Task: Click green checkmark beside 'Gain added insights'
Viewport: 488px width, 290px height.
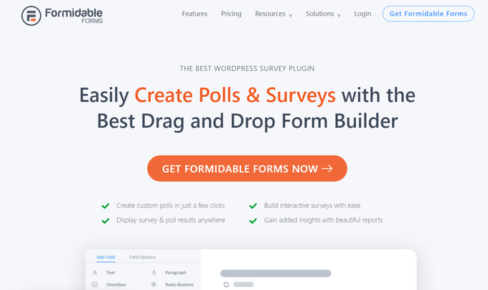Action: click(253, 220)
